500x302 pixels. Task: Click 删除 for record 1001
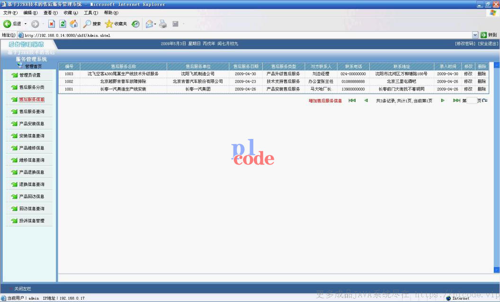pyautogui.click(x=482, y=89)
